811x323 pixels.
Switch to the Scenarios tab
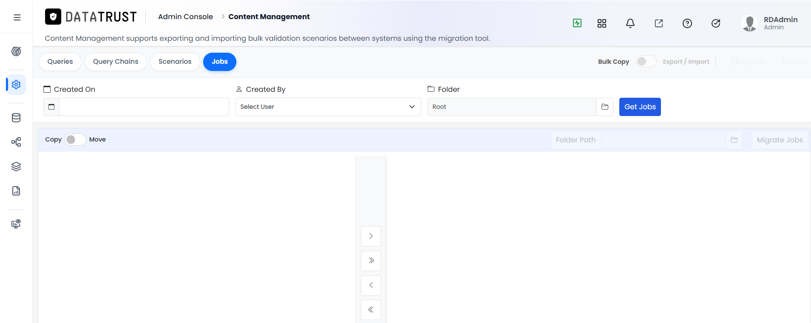(x=175, y=62)
